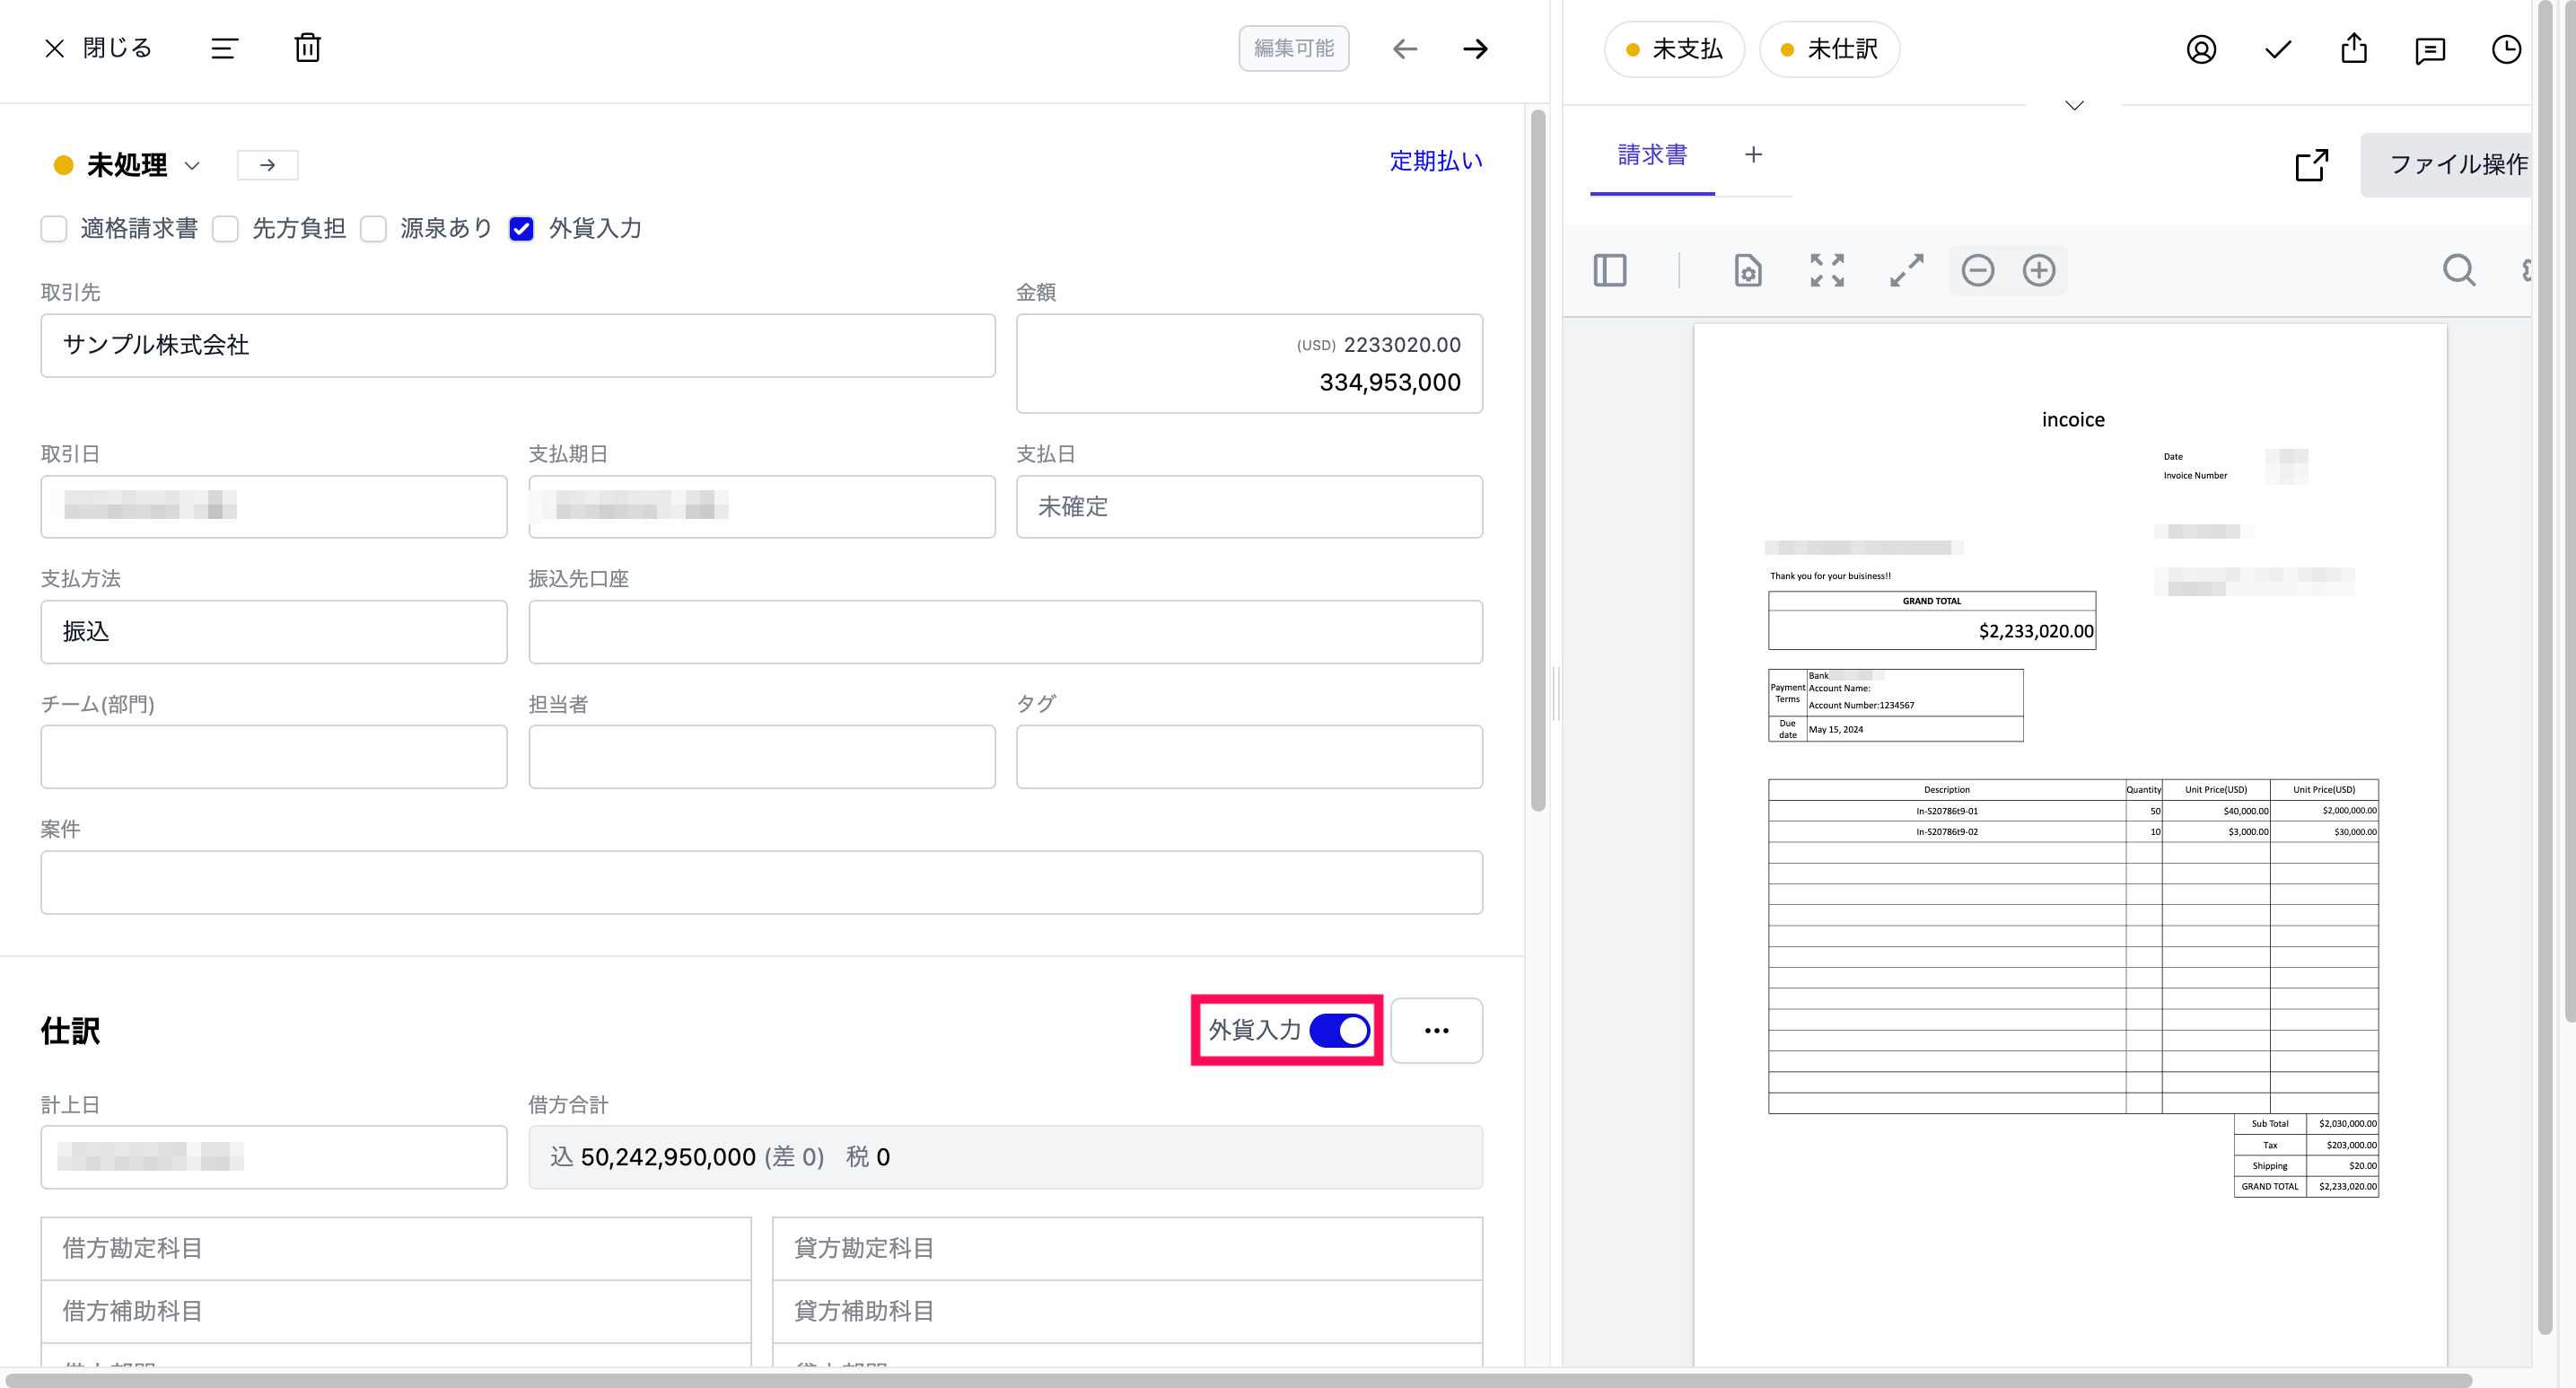Search within the document preview

[2458, 270]
